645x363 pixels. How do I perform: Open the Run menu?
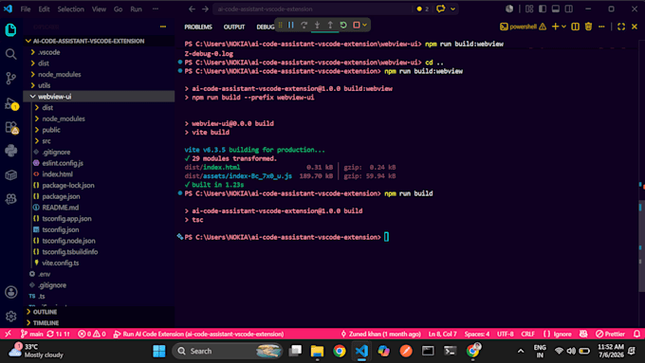coord(137,9)
